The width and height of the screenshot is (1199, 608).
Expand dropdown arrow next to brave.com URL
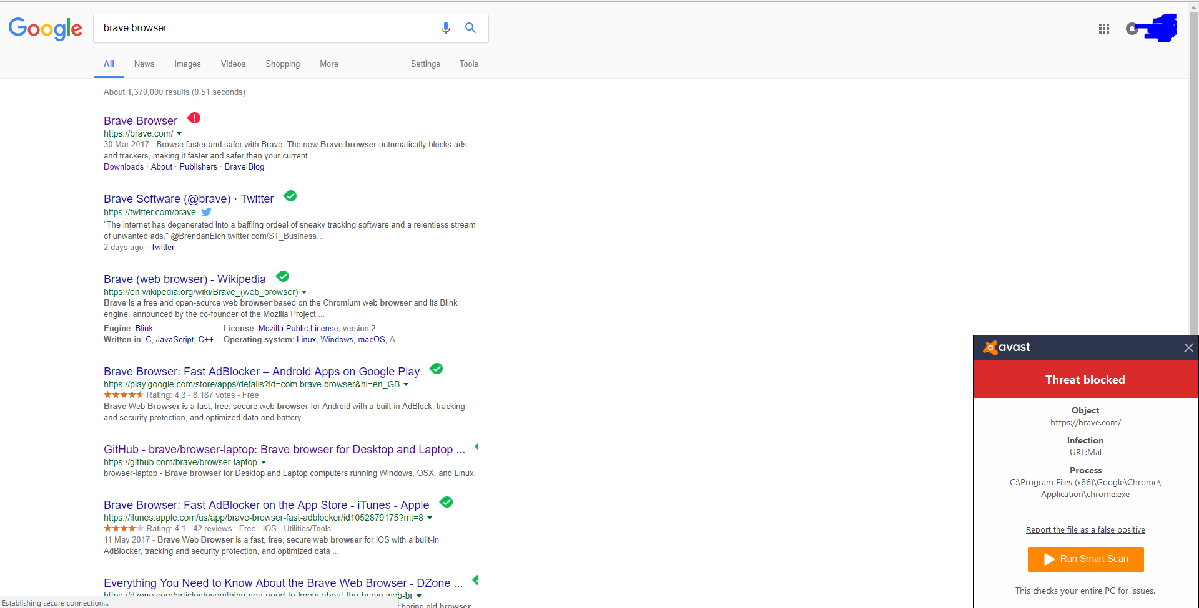tap(179, 133)
